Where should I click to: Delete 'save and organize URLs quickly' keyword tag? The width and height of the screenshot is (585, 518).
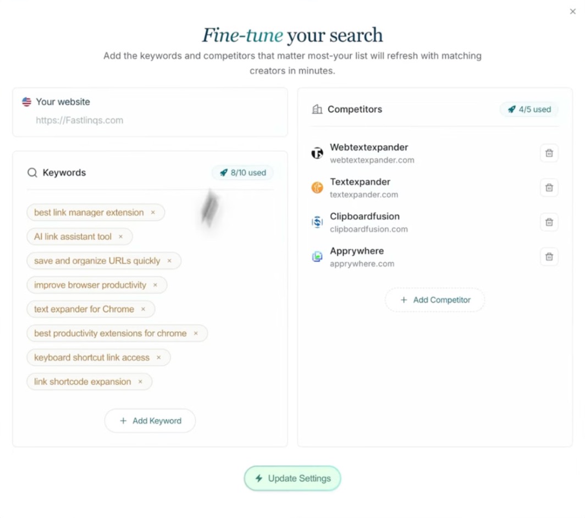click(169, 261)
